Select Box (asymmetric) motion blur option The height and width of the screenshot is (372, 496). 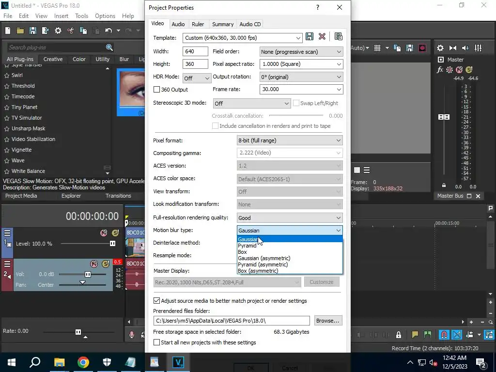(x=290, y=271)
